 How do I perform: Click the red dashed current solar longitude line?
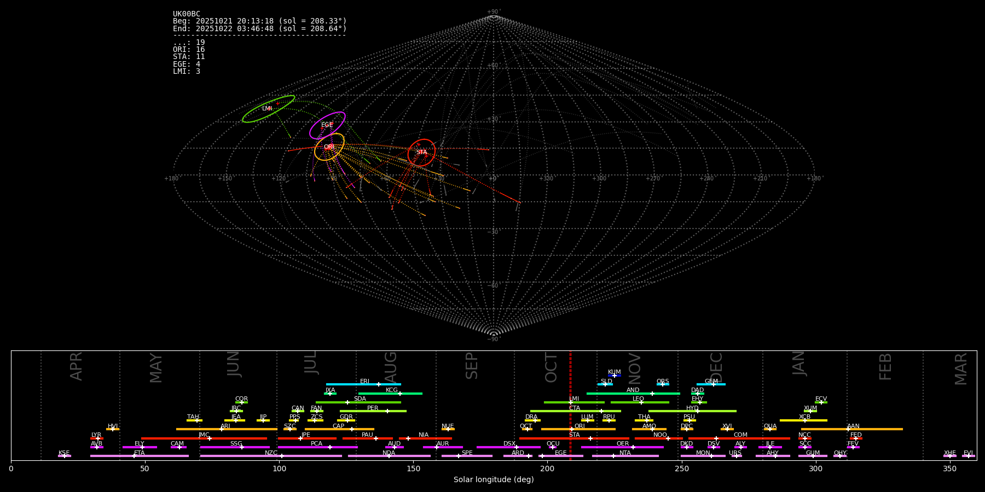570,405
